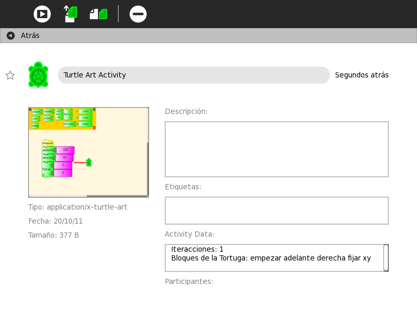The height and width of the screenshot is (312, 417).
Task: Open the Copy to journal icon
Action: click(x=70, y=14)
